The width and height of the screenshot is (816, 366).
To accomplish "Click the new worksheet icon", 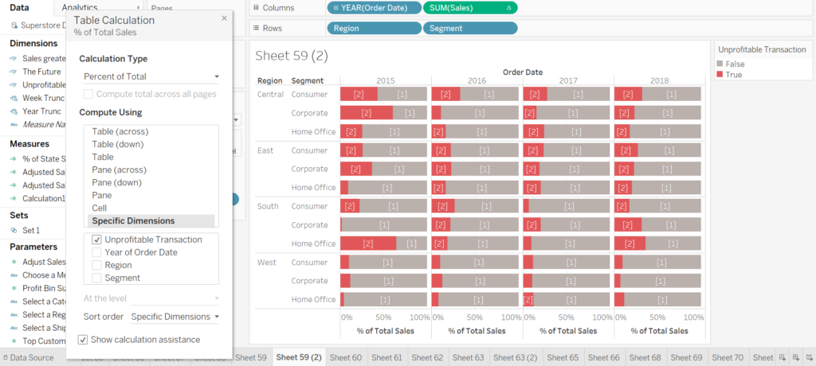I will coord(783,358).
